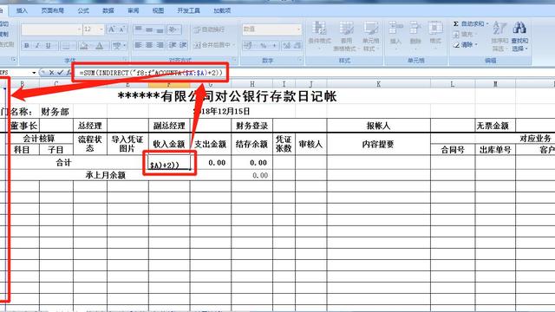Open the name box dropdown arrow
The image size is (555, 312).
click(x=34, y=73)
